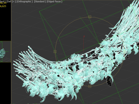Click the red Z axis of the transform gizmo
Screen dimensions: 139x104
coord(84,44)
